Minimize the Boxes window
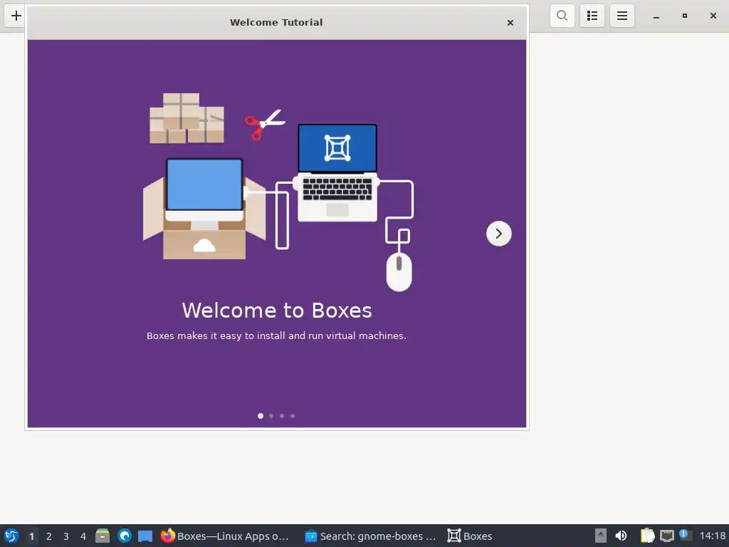Image resolution: width=729 pixels, height=547 pixels. (656, 16)
